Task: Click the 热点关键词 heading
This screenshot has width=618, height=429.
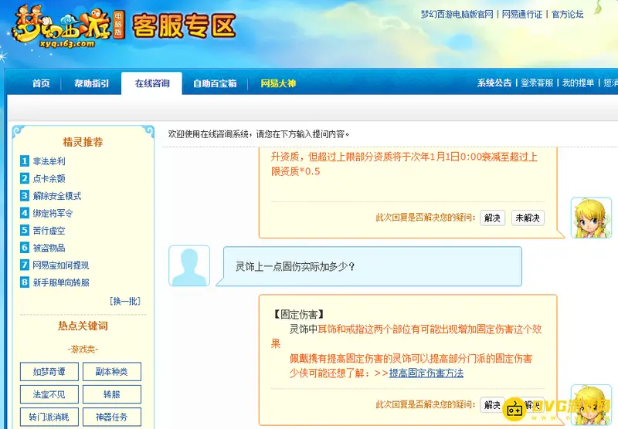Action: click(x=83, y=326)
